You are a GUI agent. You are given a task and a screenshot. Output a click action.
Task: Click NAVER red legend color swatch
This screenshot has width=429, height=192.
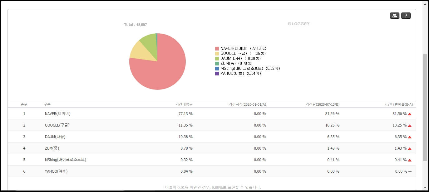click(x=217, y=49)
